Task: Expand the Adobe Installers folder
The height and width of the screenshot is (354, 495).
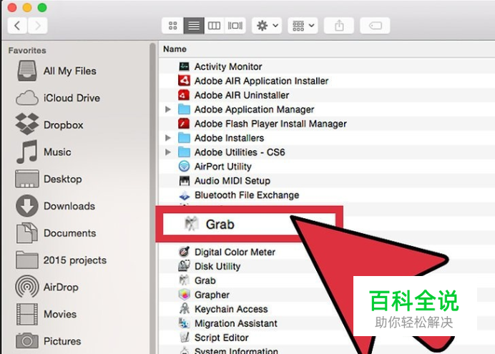Action: (x=168, y=138)
